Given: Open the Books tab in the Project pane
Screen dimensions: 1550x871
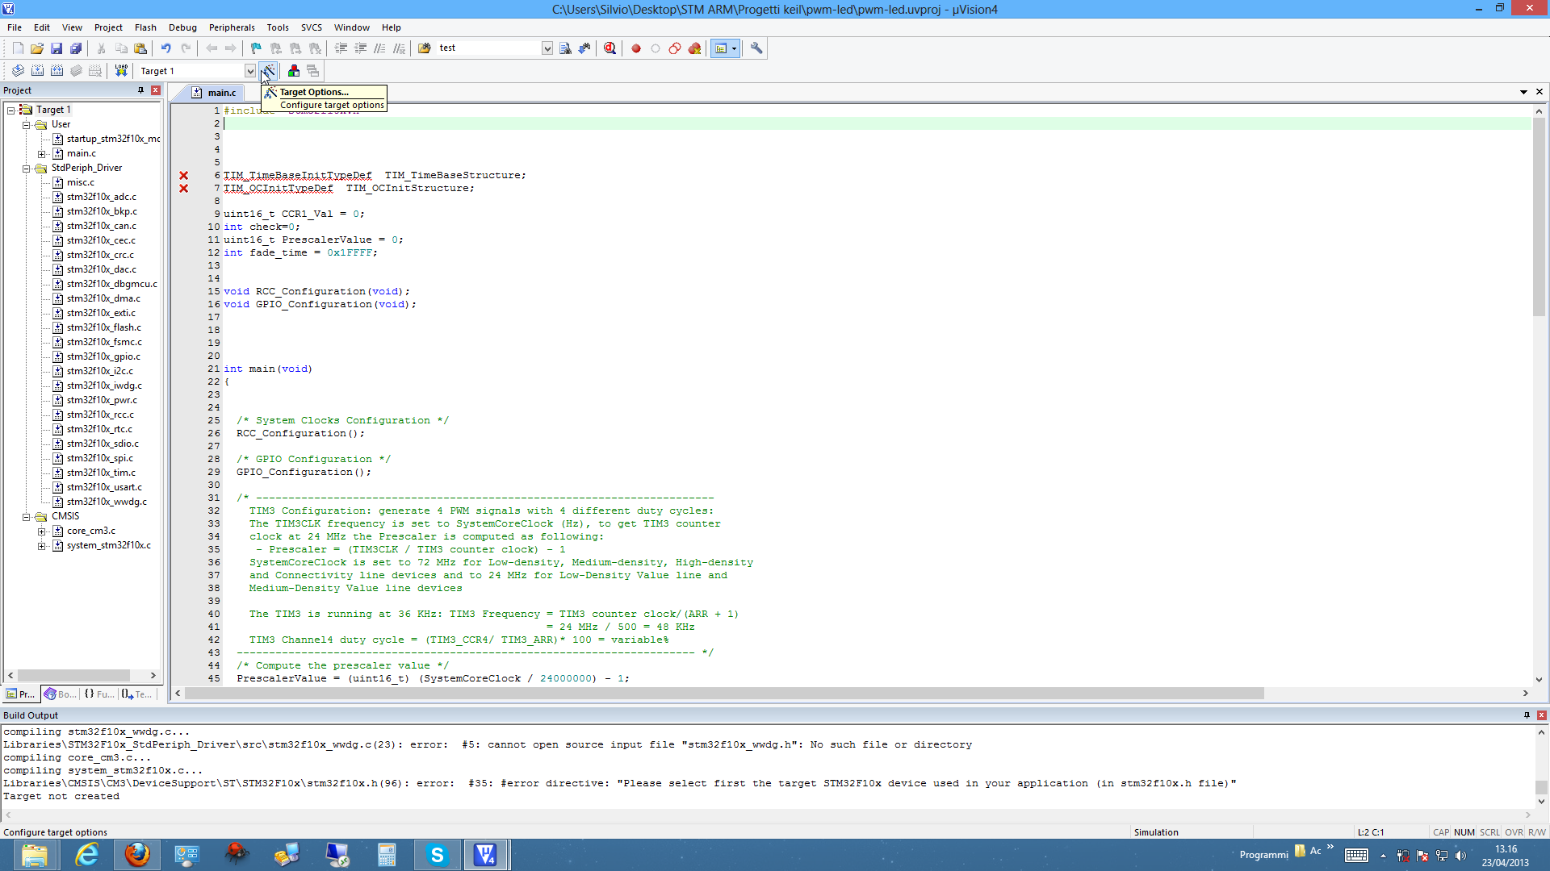Looking at the screenshot, I should coord(61,694).
